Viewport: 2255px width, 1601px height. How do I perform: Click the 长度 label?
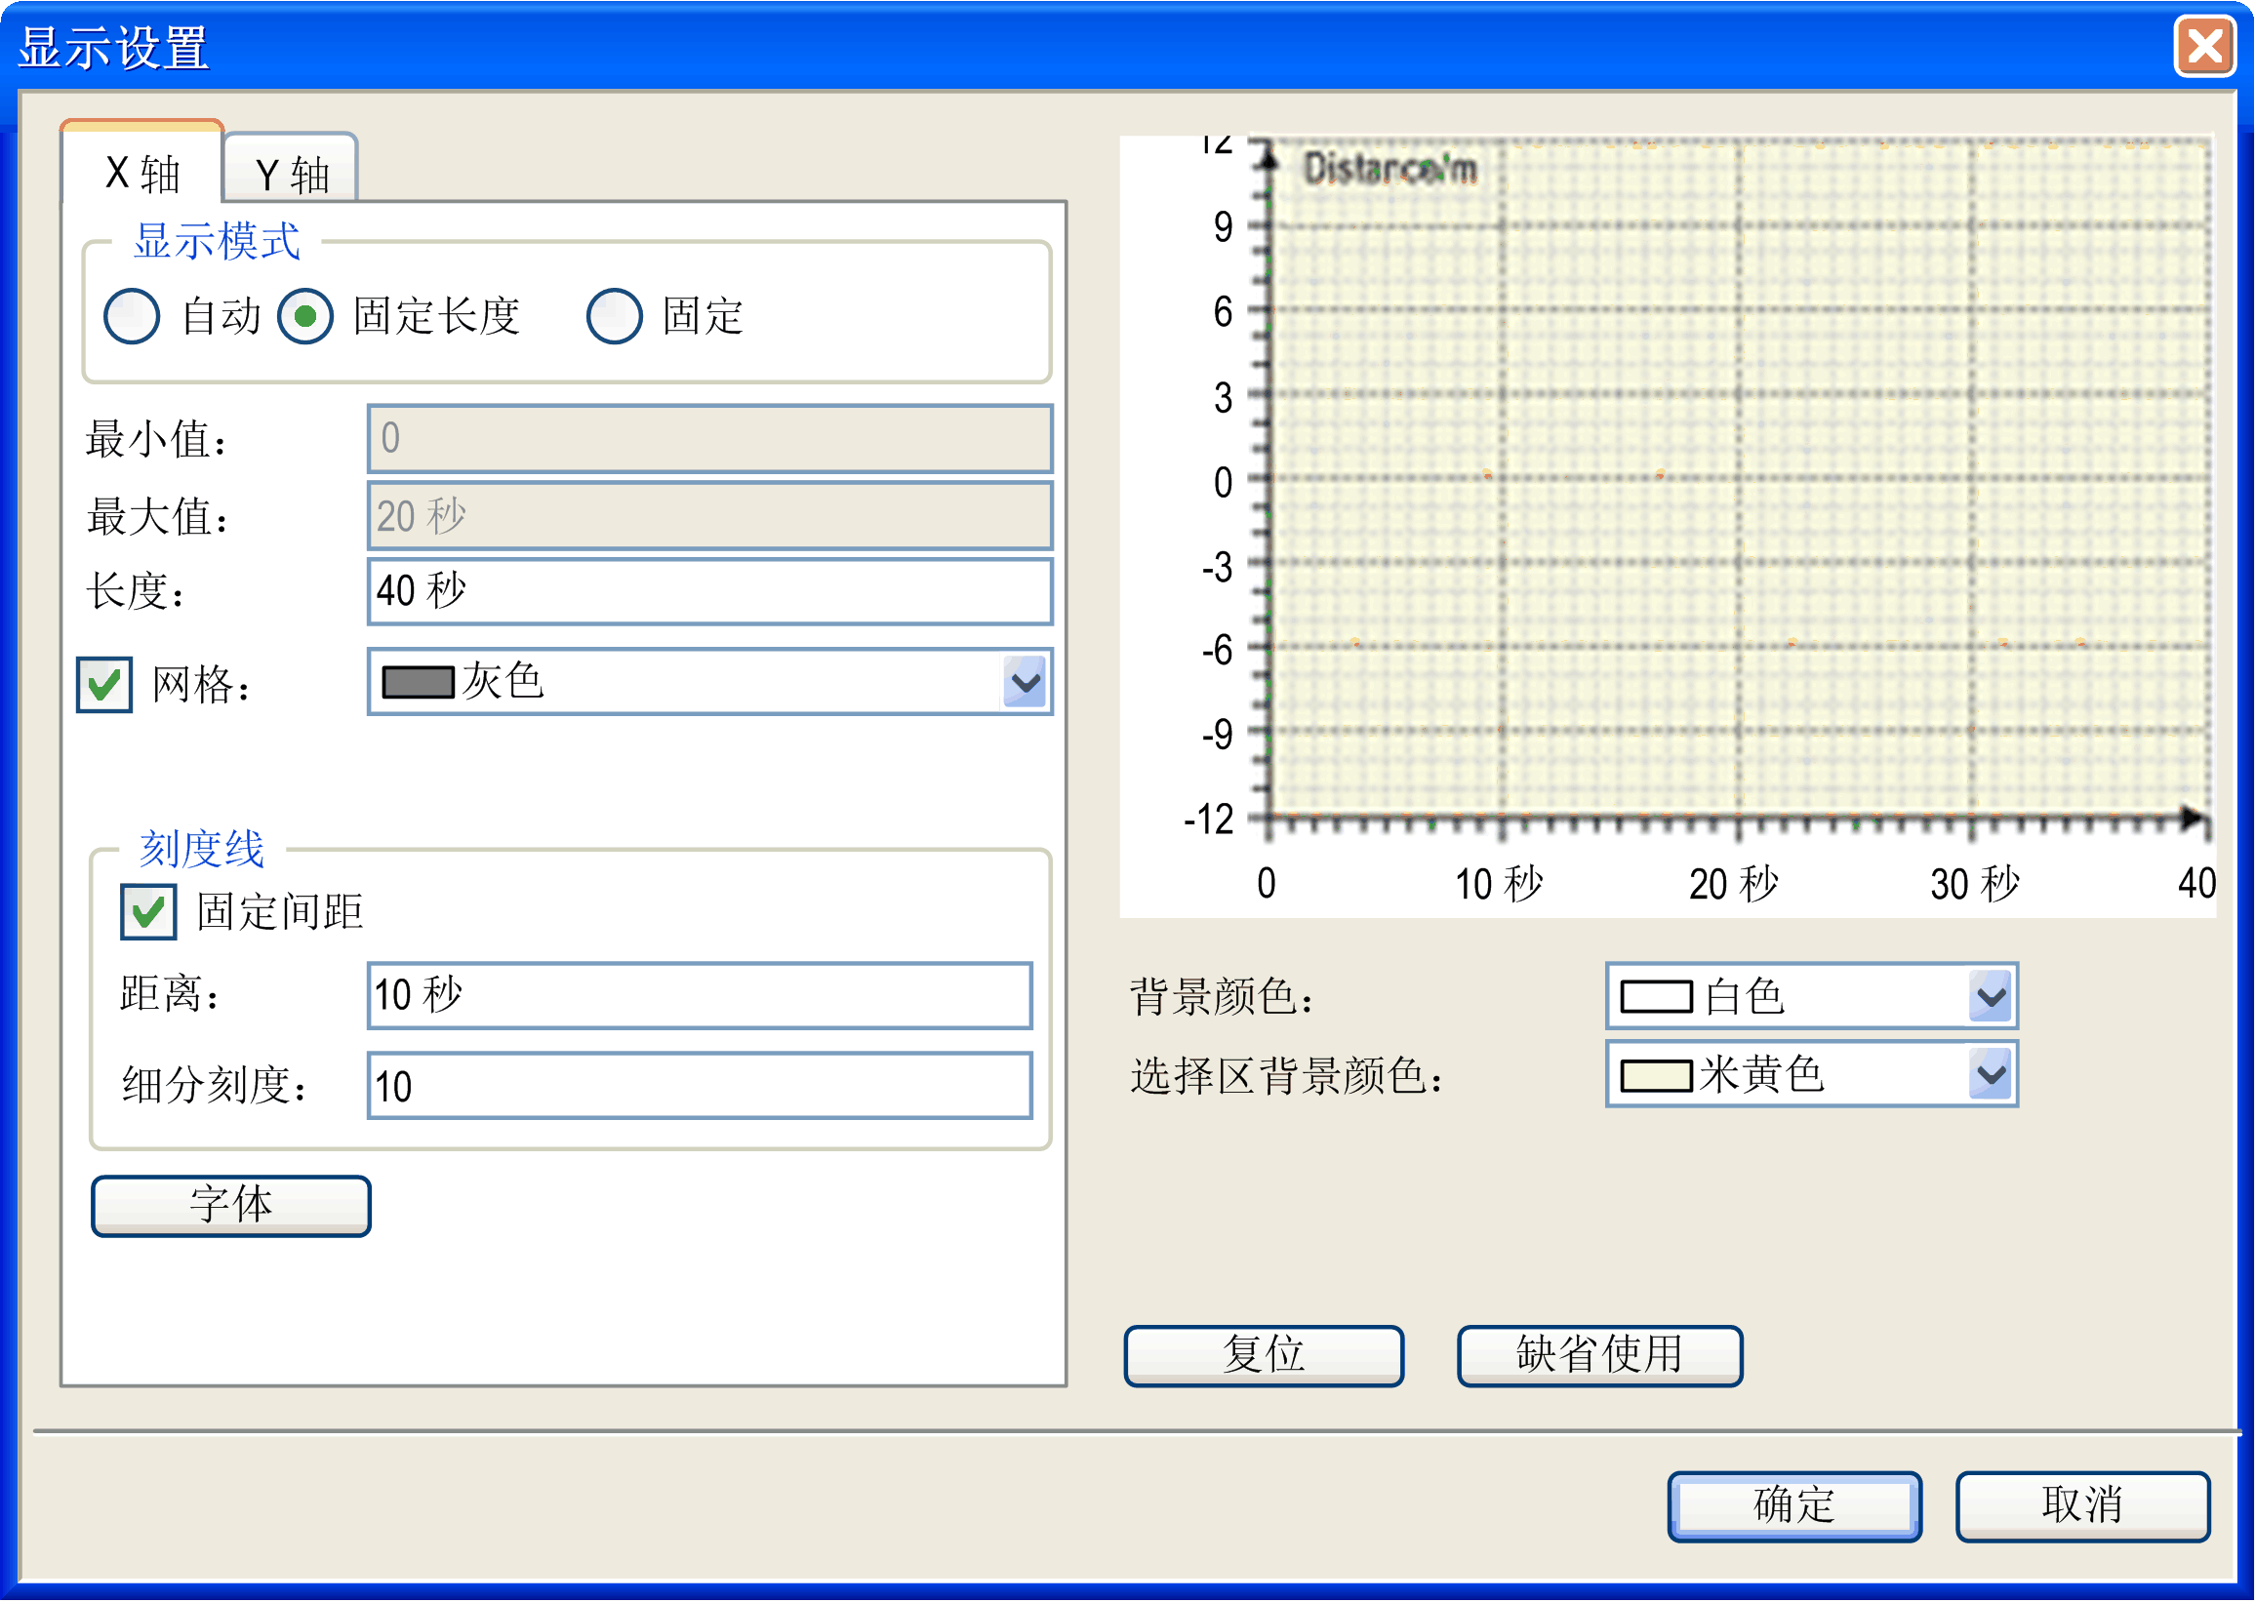[136, 592]
